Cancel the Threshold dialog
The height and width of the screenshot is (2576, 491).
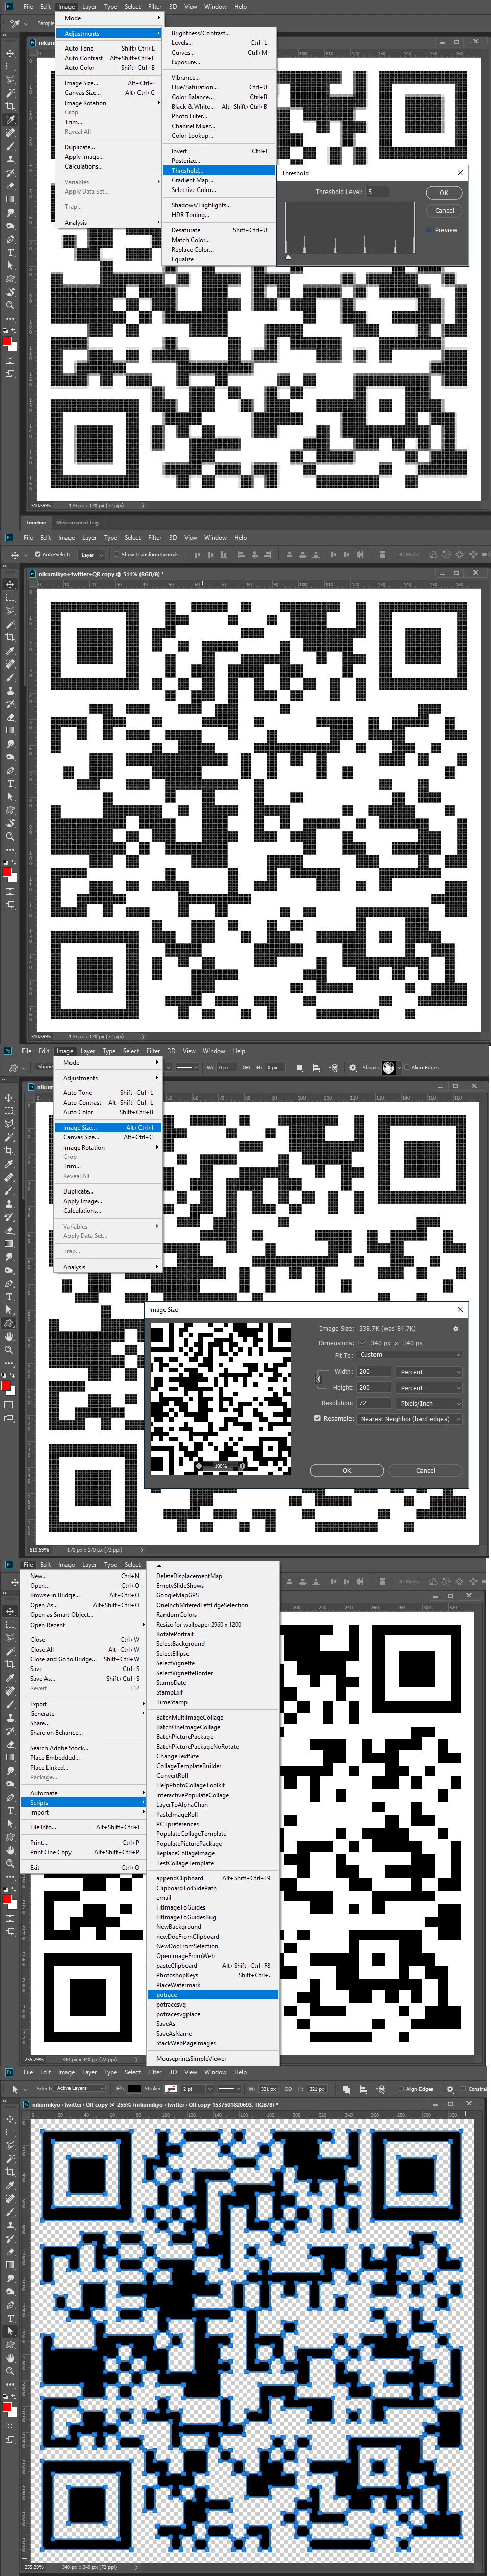(x=444, y=211)
